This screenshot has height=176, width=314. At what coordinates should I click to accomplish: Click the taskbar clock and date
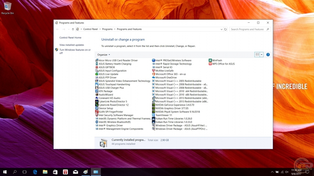tap(296, 172)
